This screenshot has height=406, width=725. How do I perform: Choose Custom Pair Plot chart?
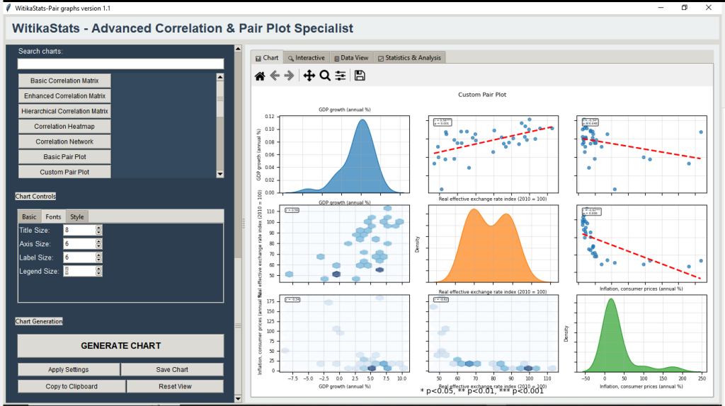point(64,172)
